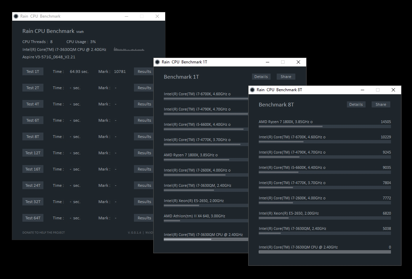
Task: Select i7-4770K 3.70GHz entry in 8T list
Action: (325, 185)
